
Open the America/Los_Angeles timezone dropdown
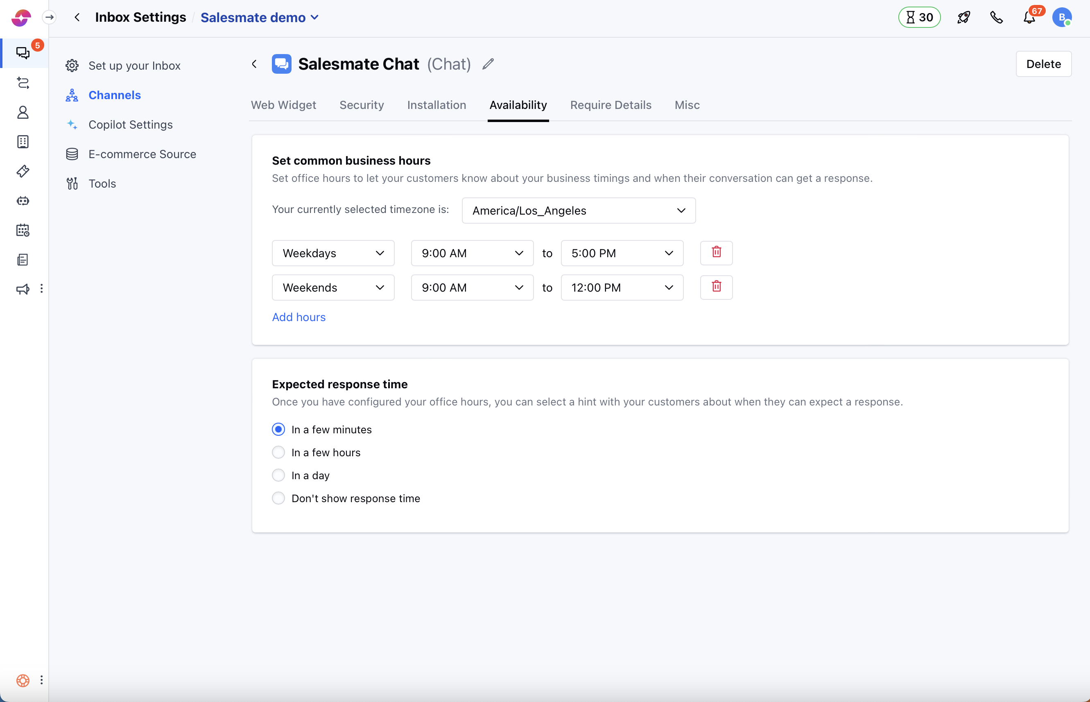pyautogui.click(x=578, y=210)
